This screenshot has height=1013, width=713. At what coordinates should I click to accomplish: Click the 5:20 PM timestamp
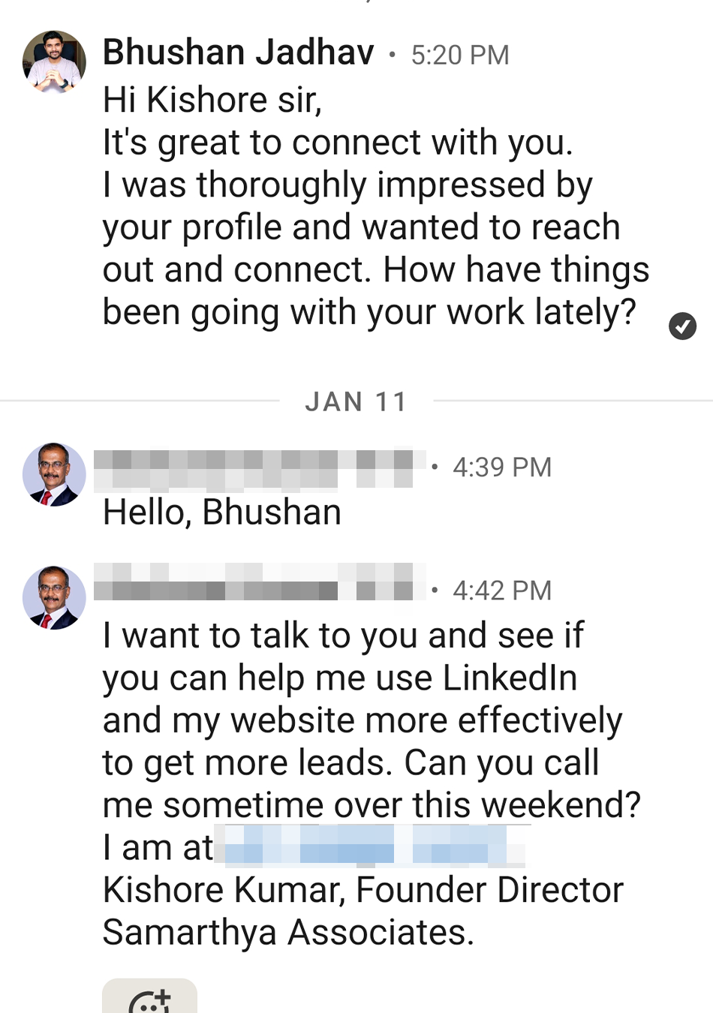pos(460,56)
